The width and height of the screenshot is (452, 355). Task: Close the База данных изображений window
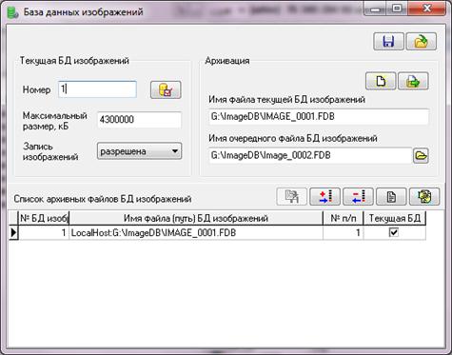click(427, 9)
